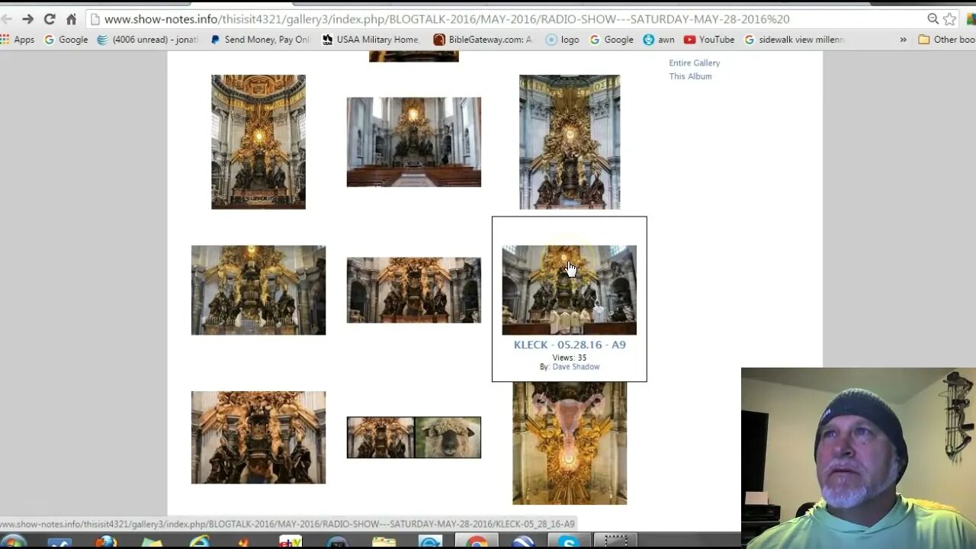976x549 pixels.
Task: Open the logo bookmark
Action: [562, 40]
